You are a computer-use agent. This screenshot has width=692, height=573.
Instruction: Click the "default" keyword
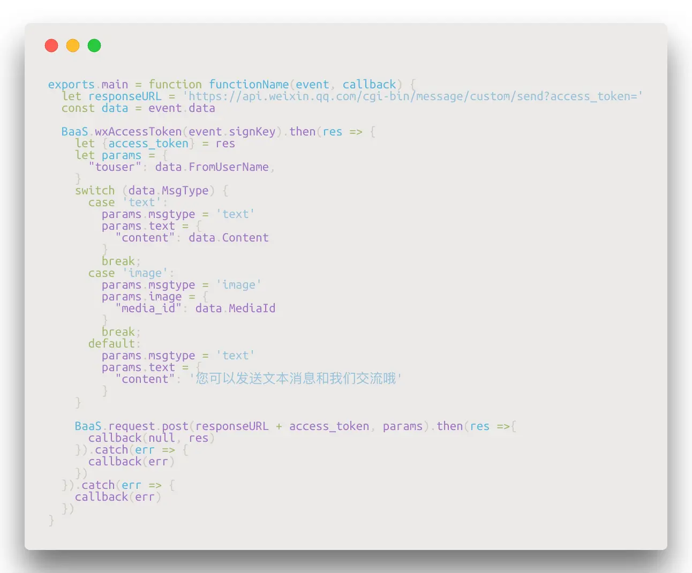click(x=111, y=344)
